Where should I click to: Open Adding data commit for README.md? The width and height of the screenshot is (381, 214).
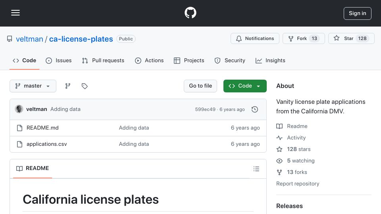(x=134, y=128)
